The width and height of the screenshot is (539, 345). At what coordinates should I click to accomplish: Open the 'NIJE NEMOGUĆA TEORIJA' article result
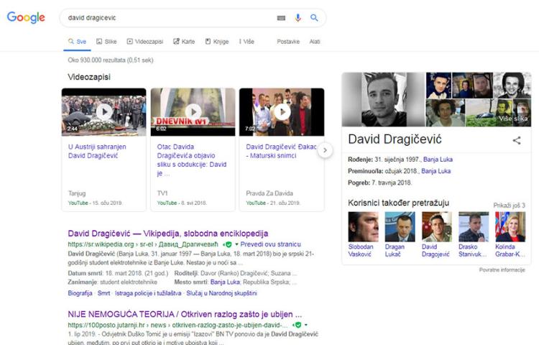pyautogui.click(x=185, y=314)
